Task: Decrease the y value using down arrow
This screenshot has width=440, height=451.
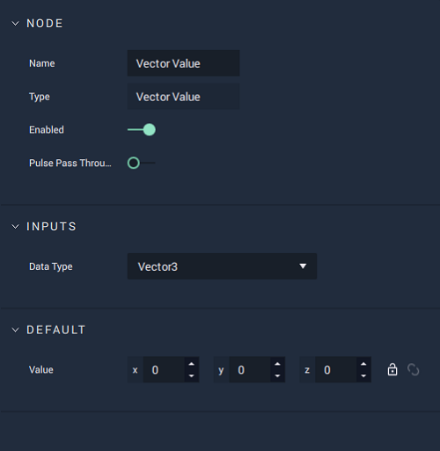Action: click(x=277, y=375)
